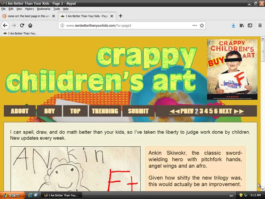Open the Edit menu
265x199 pixels.
[11, 9]
